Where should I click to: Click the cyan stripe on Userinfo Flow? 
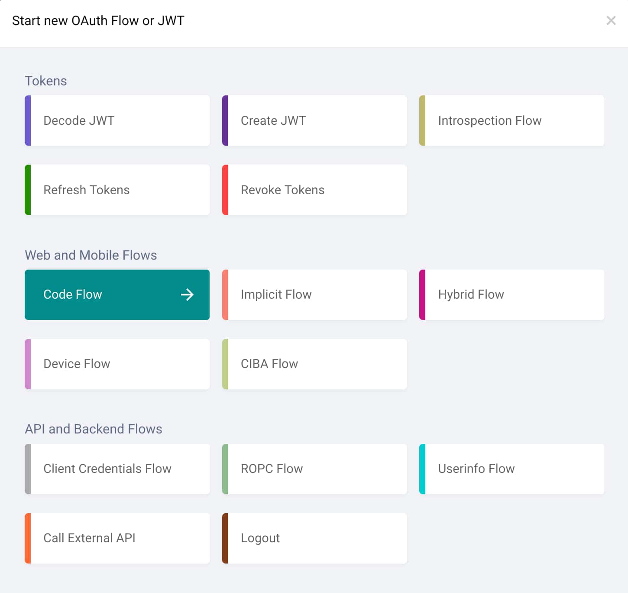422,469
